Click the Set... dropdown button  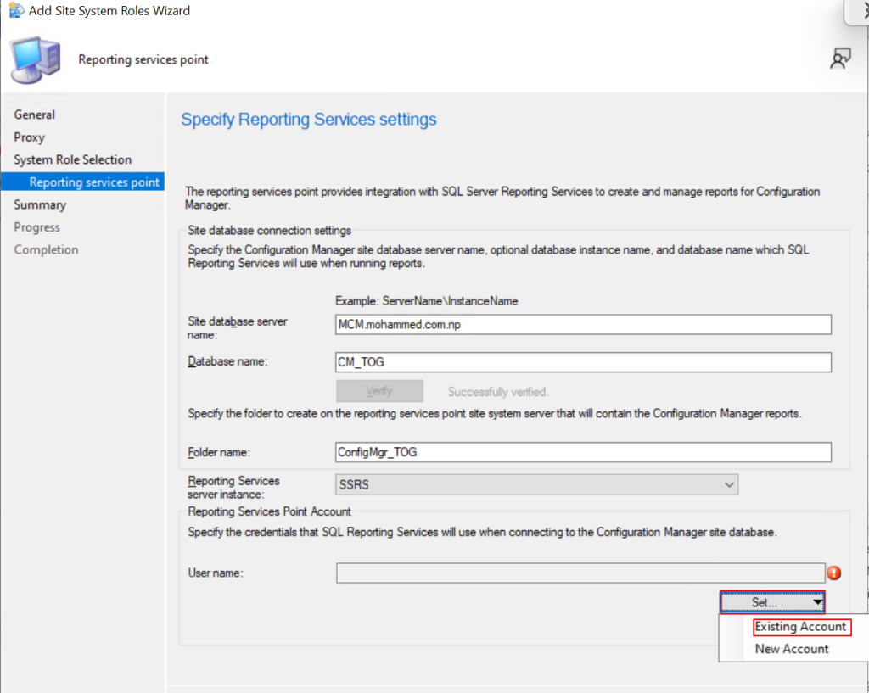coord(772,602)
